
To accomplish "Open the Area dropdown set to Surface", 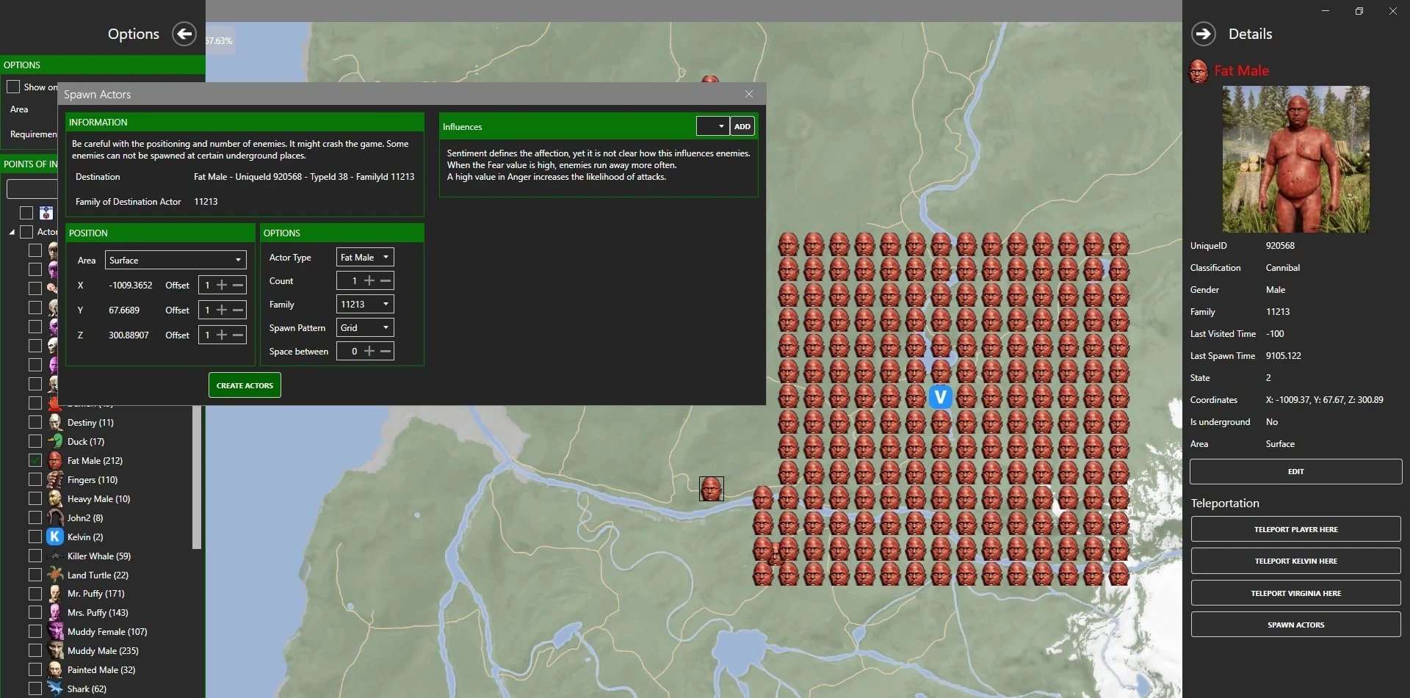I will 176,260.
